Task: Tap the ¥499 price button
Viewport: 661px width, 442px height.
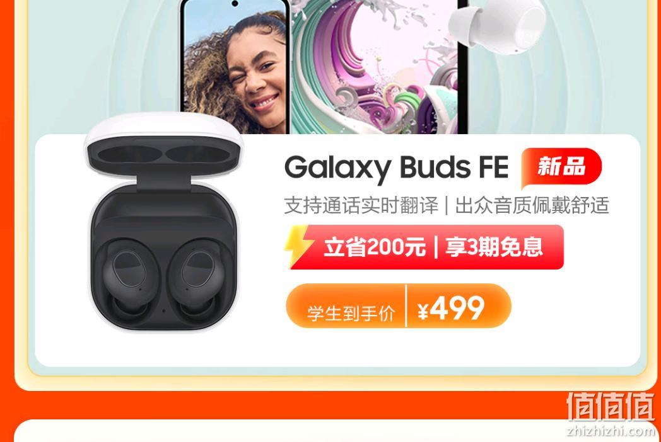Action: click(451, 309)
